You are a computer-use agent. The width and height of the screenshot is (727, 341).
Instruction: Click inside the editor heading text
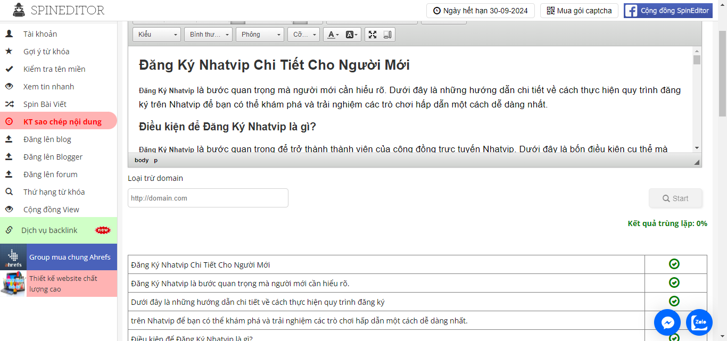pos(274,65)
